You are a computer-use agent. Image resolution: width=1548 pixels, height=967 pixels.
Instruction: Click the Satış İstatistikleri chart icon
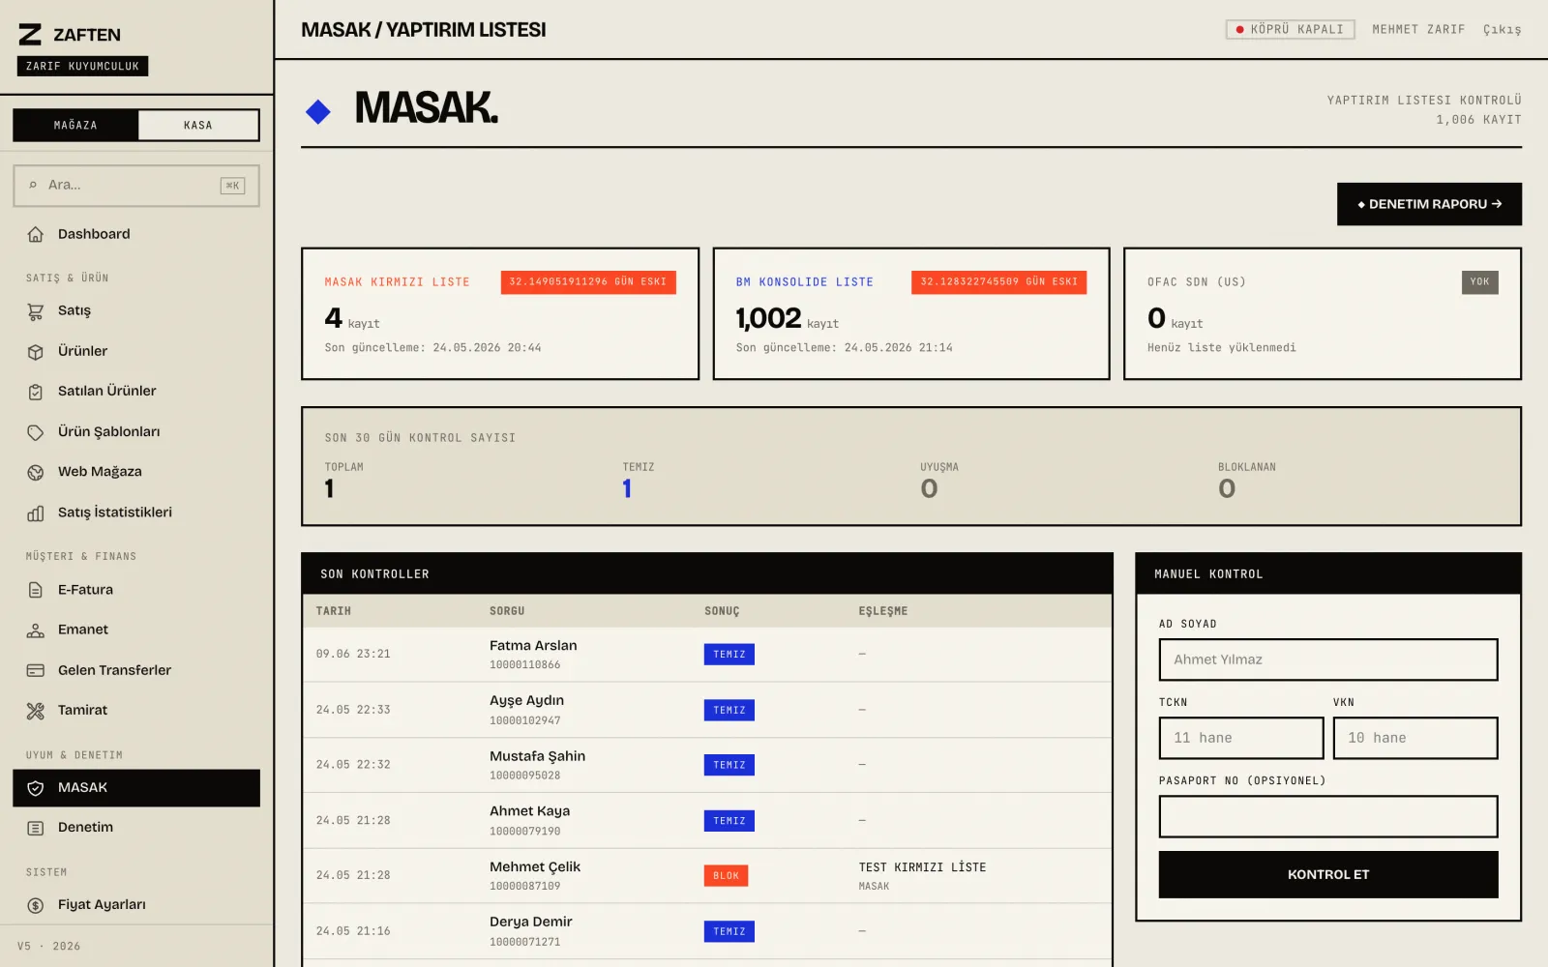pyautogui.click(x=36, y=513)
